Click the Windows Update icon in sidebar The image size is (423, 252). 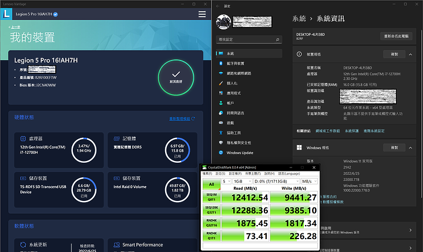pyautogui.click(x=221, y=153)
